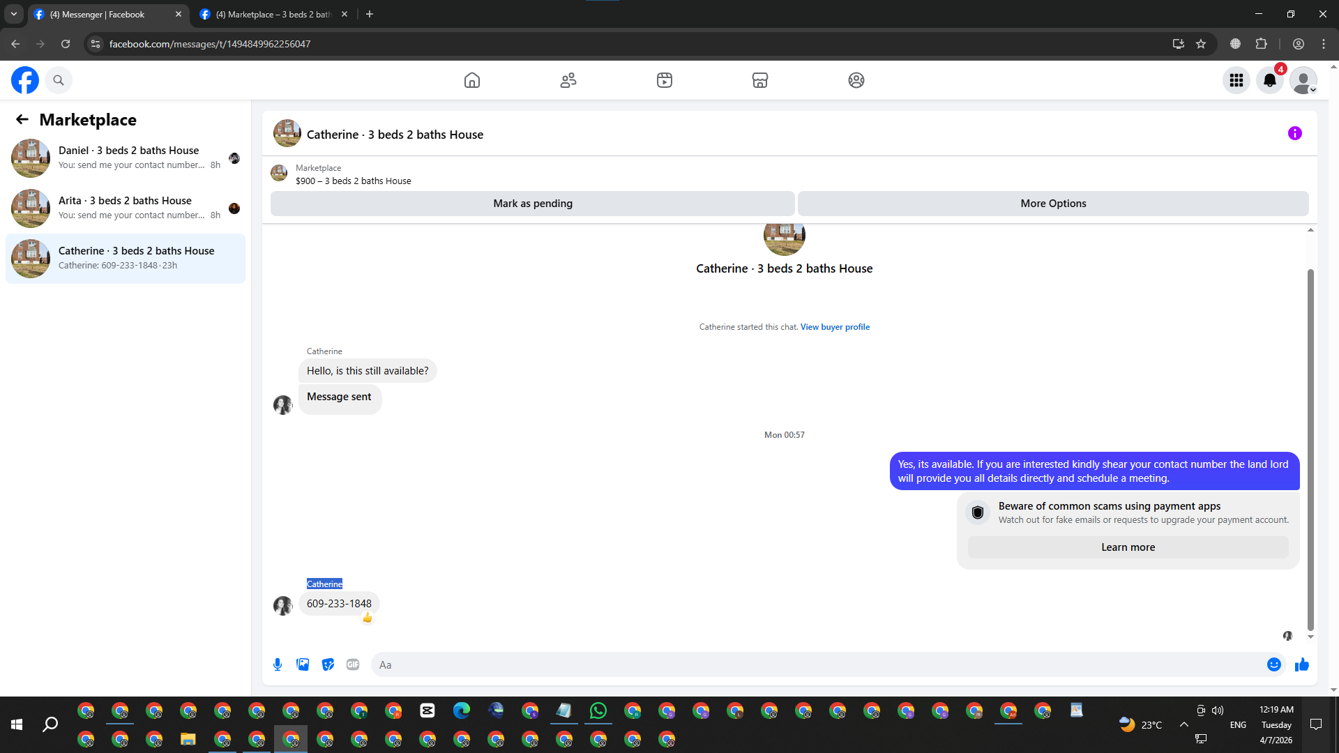Open the Friends icon in top navigation
Viewport: 1339px width, 753px height.
tap(568, 80)
